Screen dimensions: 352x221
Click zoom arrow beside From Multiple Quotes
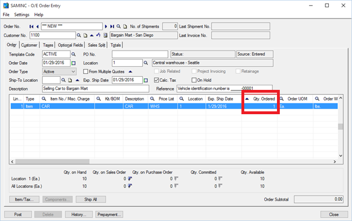(130, 71)
